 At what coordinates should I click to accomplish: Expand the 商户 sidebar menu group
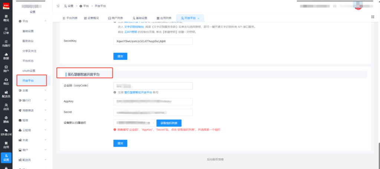coord(46,150)
